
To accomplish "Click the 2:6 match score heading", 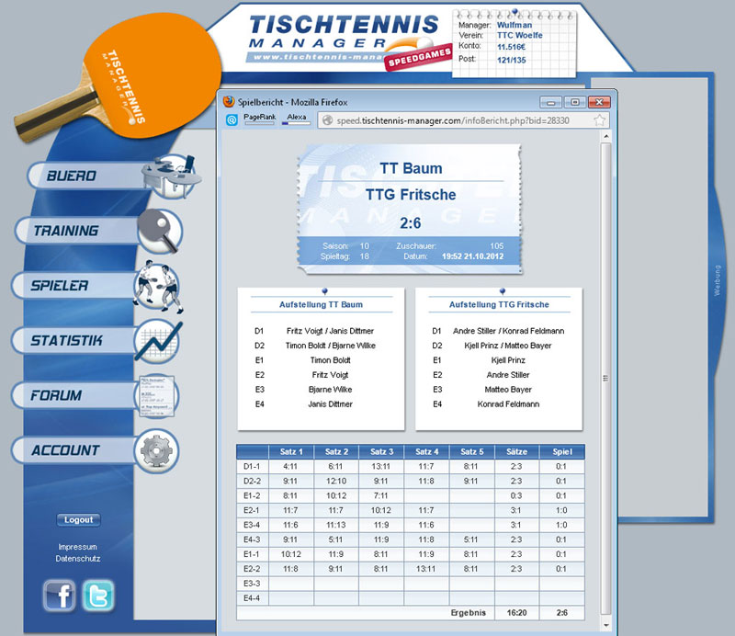I will pos(410,222).
